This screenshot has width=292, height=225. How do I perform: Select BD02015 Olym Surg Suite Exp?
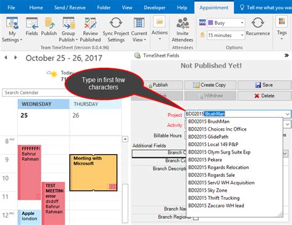coord(234,152)
